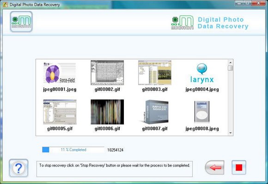Click the thumbnail list scrollbar handle
The width and height of the screenshot is (268, 184).
[231, 68]
